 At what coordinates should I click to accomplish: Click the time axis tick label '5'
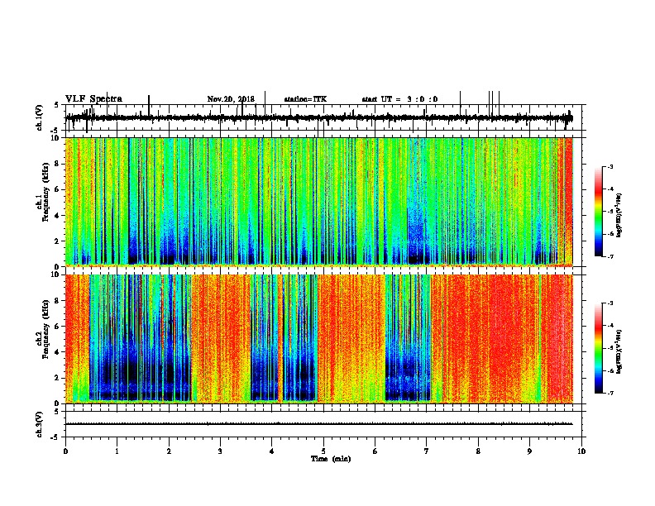[x=323, y=451]
